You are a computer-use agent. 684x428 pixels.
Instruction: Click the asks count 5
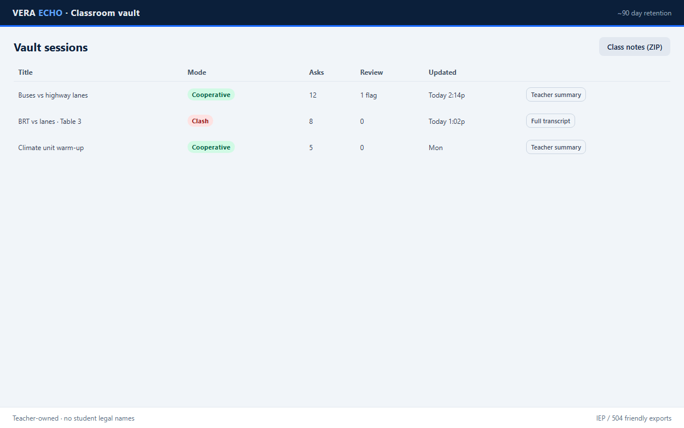click(x=311, y=148)
